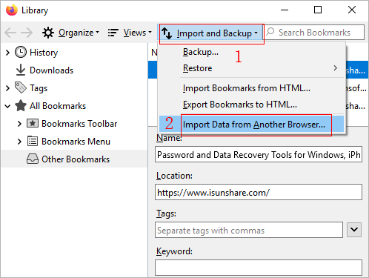Click the Location URL field
369x278 pixels.
[x=259, y=192]
